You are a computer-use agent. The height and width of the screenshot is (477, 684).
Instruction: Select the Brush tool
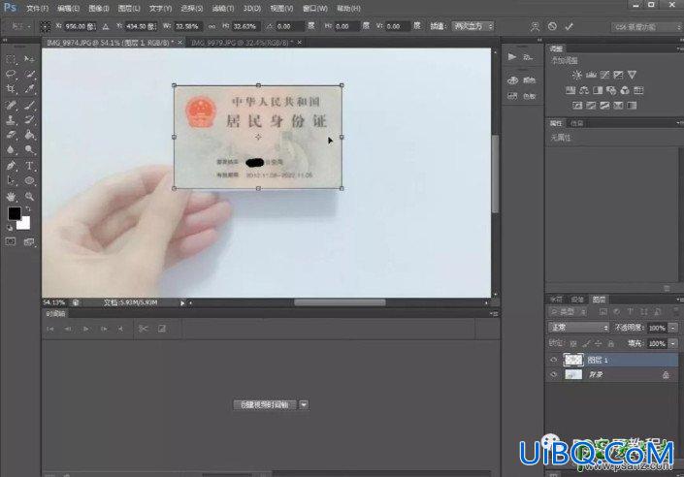click(x=29, y=105)
